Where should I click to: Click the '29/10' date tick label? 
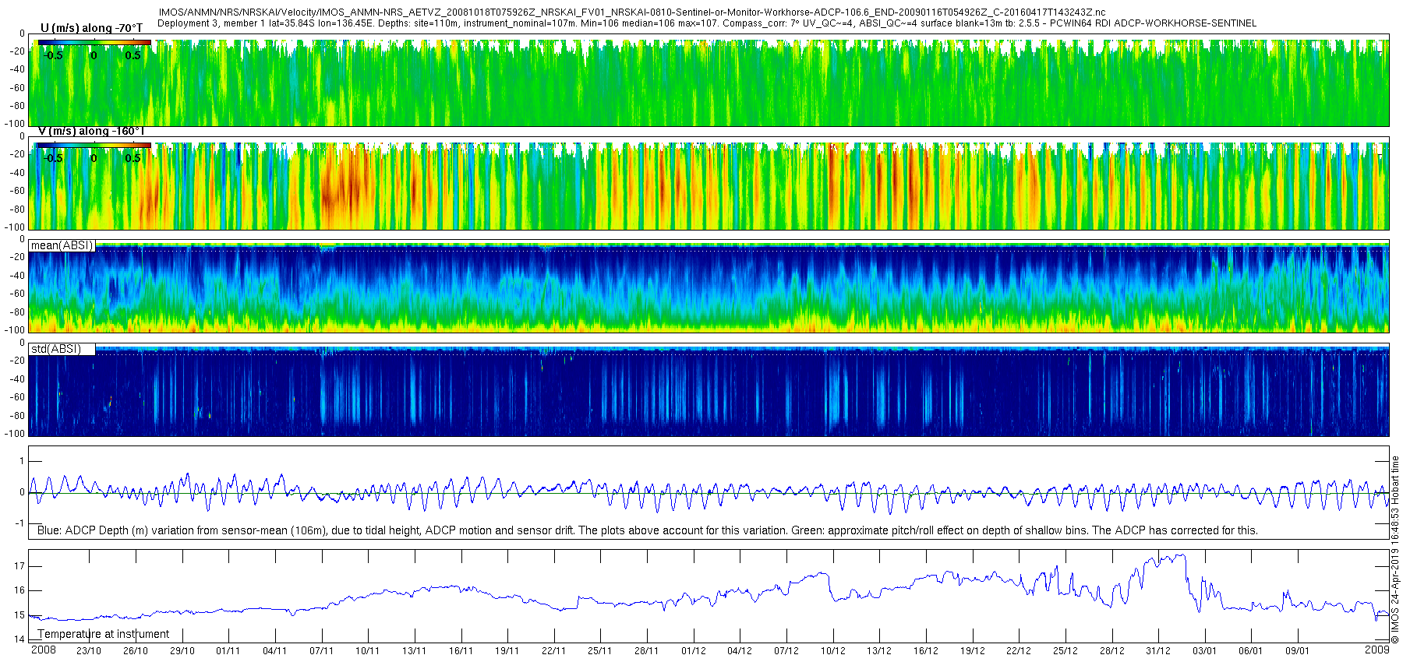point(182,651)
